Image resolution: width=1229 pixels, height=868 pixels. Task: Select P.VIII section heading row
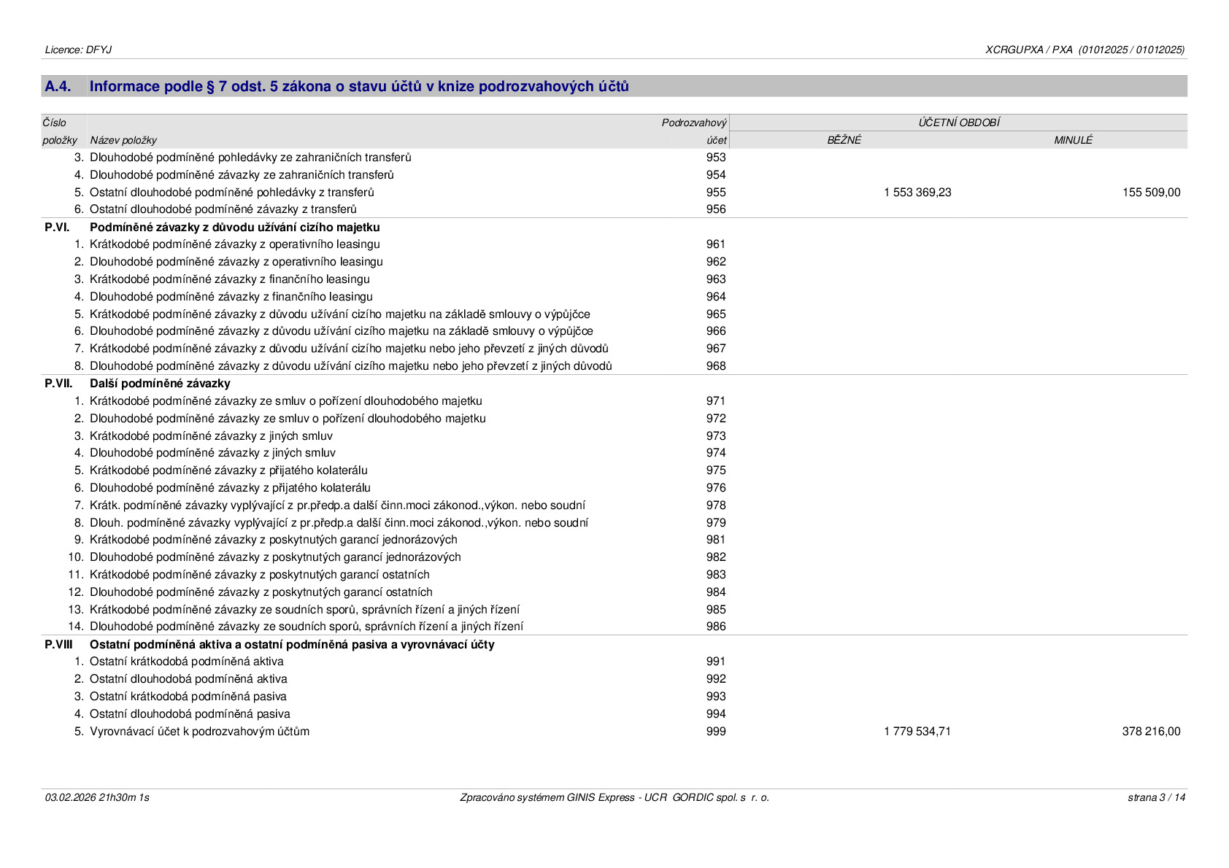coord(614,644)
